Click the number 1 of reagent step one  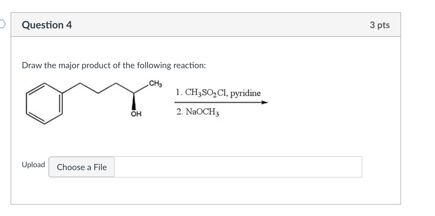coord(178,93)
